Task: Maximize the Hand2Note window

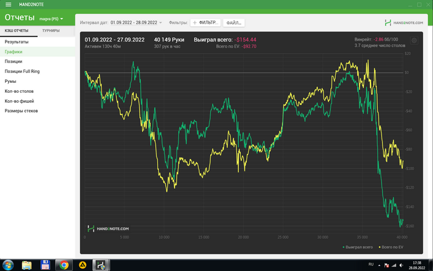Action: coord(419,4)
